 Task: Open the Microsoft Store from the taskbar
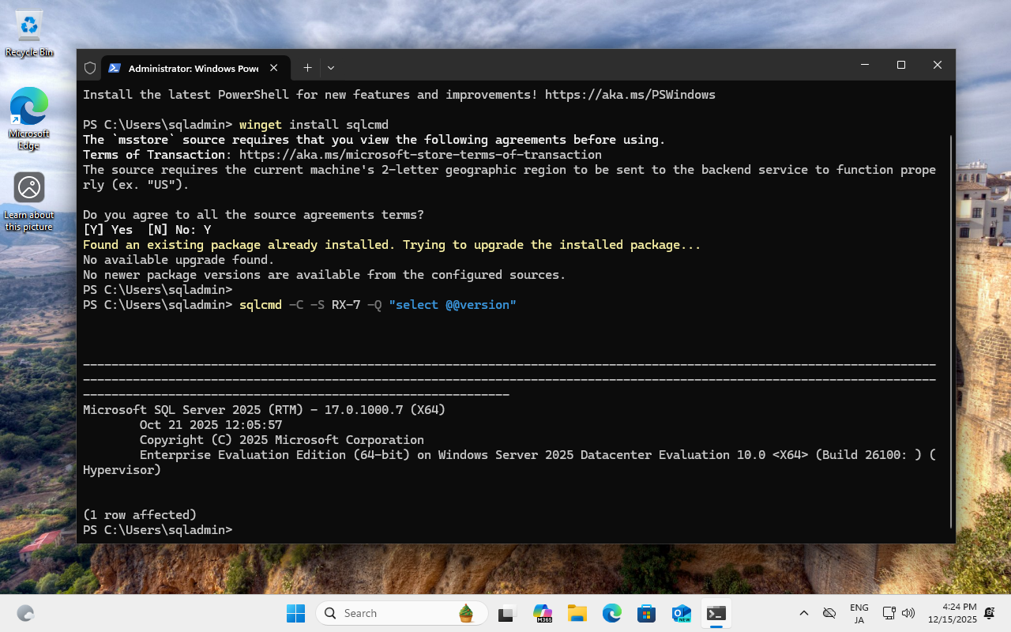coord(646,613)
